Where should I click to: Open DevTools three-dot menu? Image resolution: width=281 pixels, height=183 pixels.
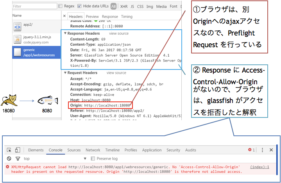click(262, 150)
